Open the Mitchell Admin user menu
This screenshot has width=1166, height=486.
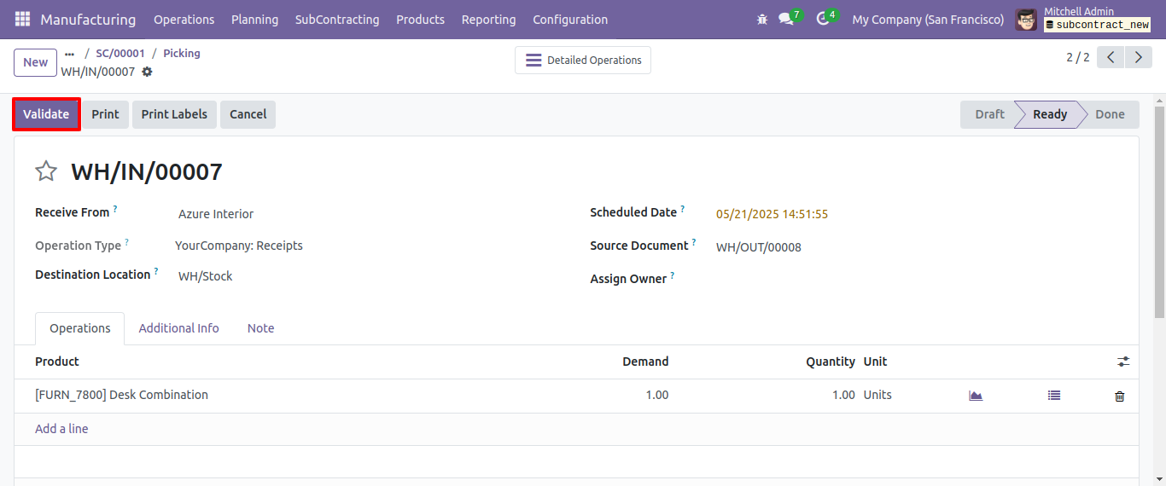click(1083, 19)
